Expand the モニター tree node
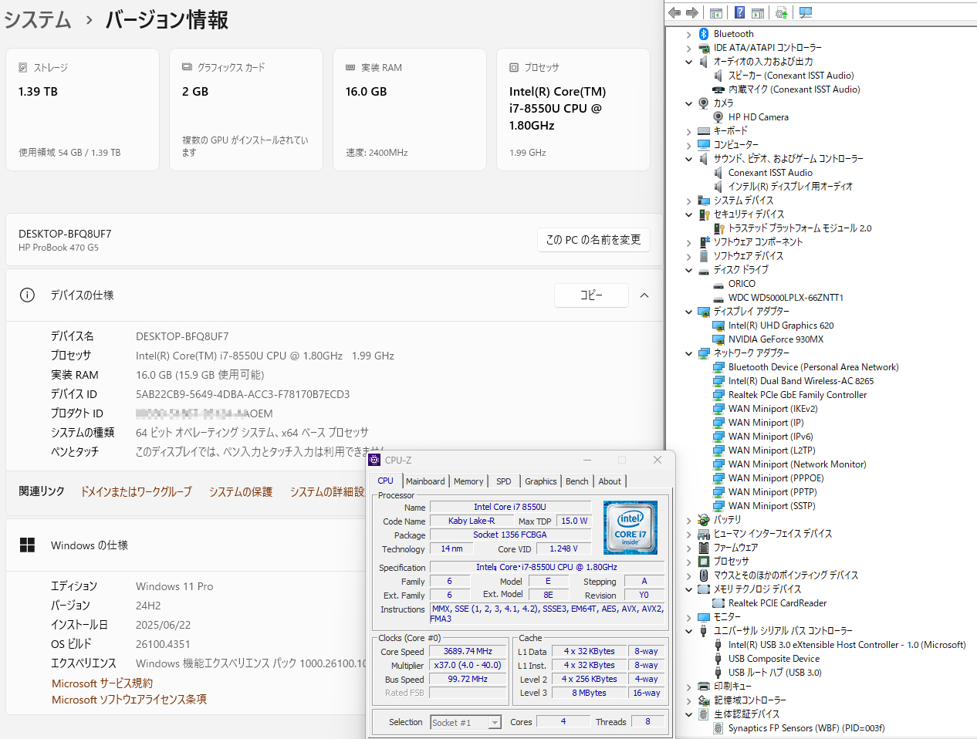Image resolution: width=977 pixels, height=739 pixels. coord(689,617)
